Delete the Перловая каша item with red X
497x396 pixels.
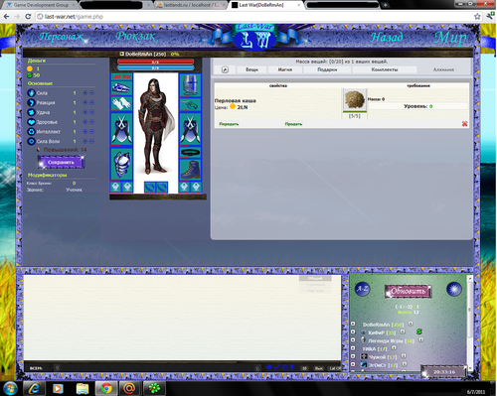[x=464, y=124]
